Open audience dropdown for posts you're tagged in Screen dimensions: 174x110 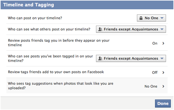(131, 58)
